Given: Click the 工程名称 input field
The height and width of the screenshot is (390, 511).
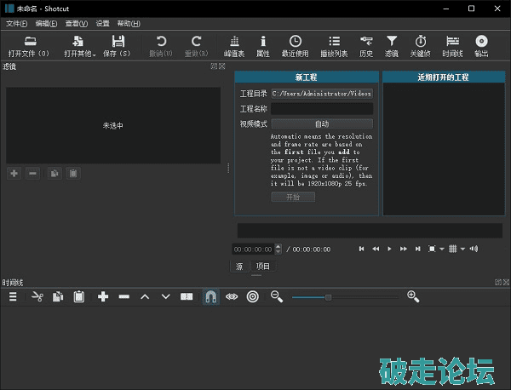Looking at the screenshot, I should coord(321,109).
